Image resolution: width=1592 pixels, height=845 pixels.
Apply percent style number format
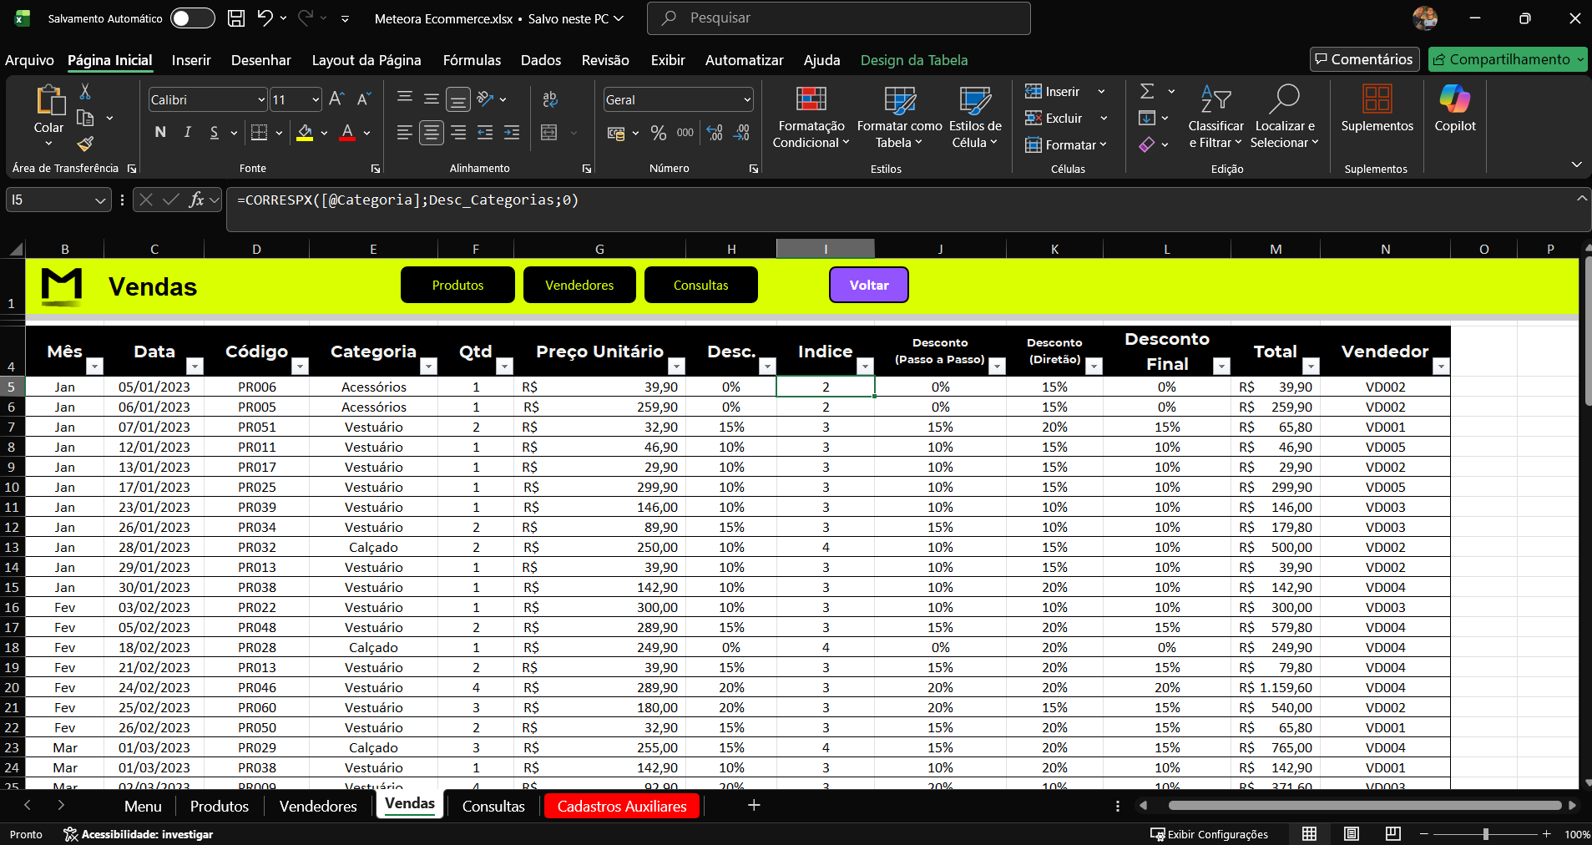[658, 133]
